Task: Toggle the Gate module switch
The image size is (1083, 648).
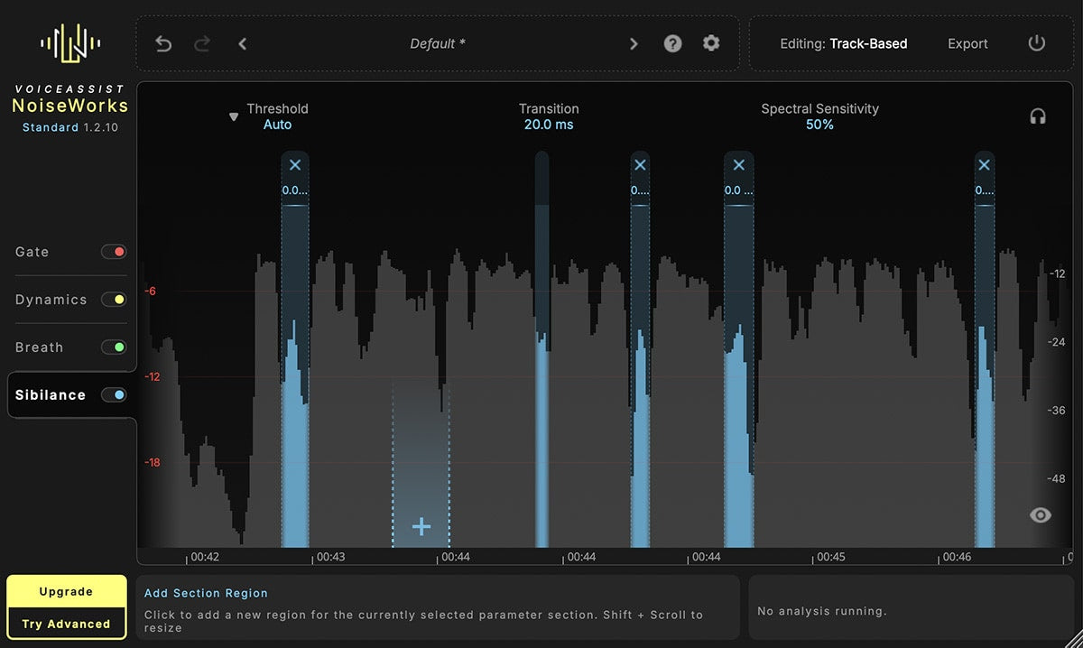Action: point(113,252)
